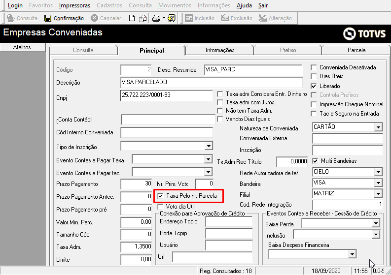The width and height of the screenshot is (391, 275).
Task: Click the Cod. Rede Integração field
Action: point(348,205)
